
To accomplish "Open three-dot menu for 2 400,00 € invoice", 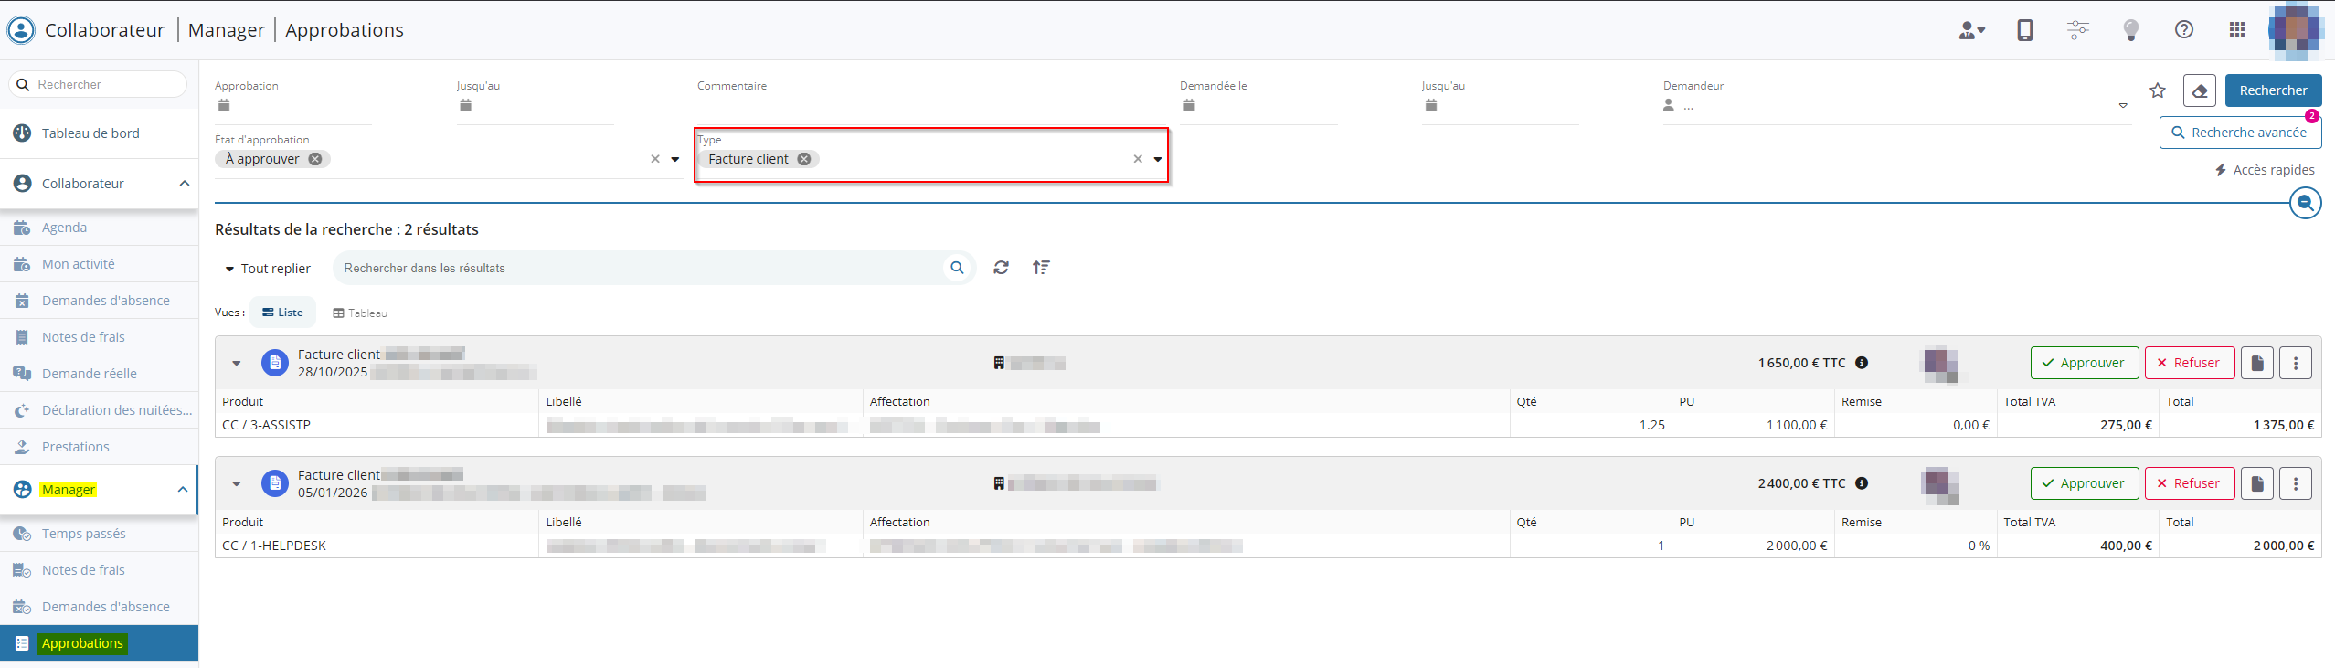I will 2295,483.
